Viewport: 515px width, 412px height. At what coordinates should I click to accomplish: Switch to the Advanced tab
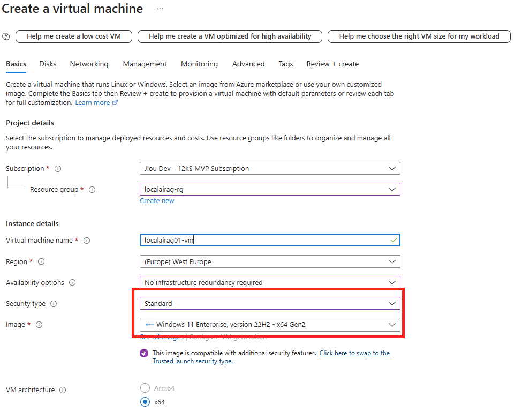(x=248, y=64)
